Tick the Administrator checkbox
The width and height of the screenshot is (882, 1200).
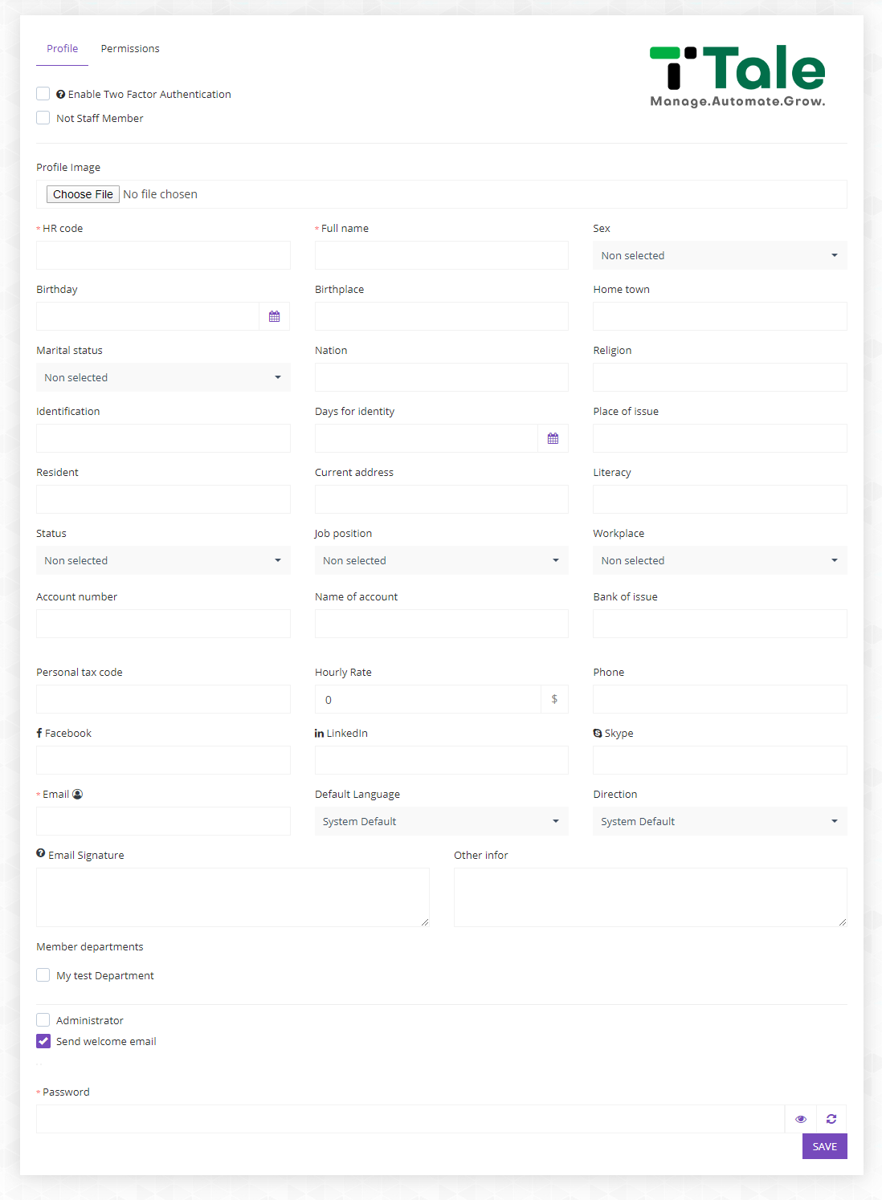[x=43, y=1020]
